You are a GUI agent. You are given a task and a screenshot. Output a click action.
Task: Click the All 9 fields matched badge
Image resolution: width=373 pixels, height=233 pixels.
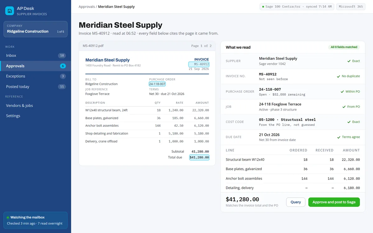pyautogui.click(x=344, y=47)
